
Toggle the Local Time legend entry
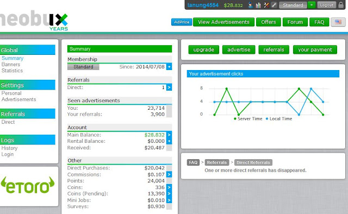(279, 119)
